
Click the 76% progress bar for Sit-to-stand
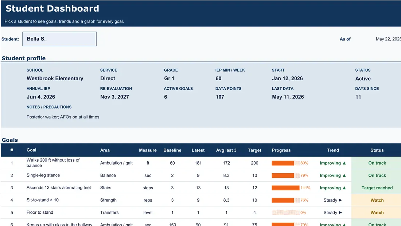coord(285,200)
